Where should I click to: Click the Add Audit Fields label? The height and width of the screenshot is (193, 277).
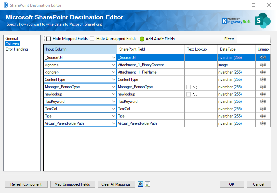click(x=160, y=39)
